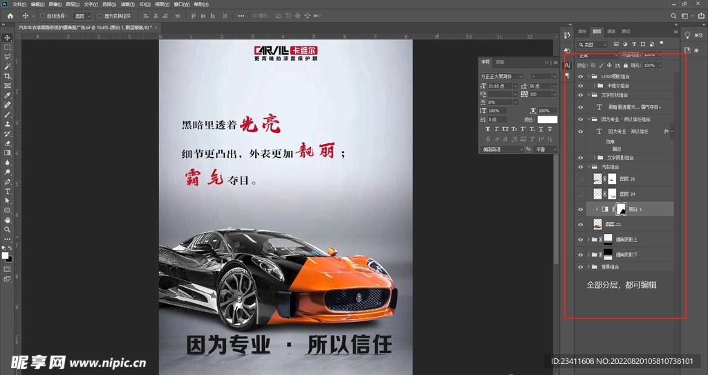Open the 文件(F) menu
Viewport: 708px width, 375px height.
(19, 4)
